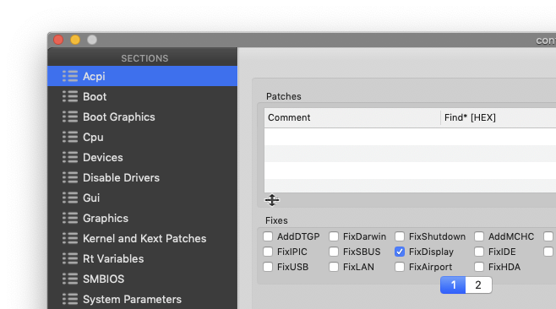Viewport: 556px width, 309px height.
Task: Click the list icon beside Graphics
Action: point(70,218)
